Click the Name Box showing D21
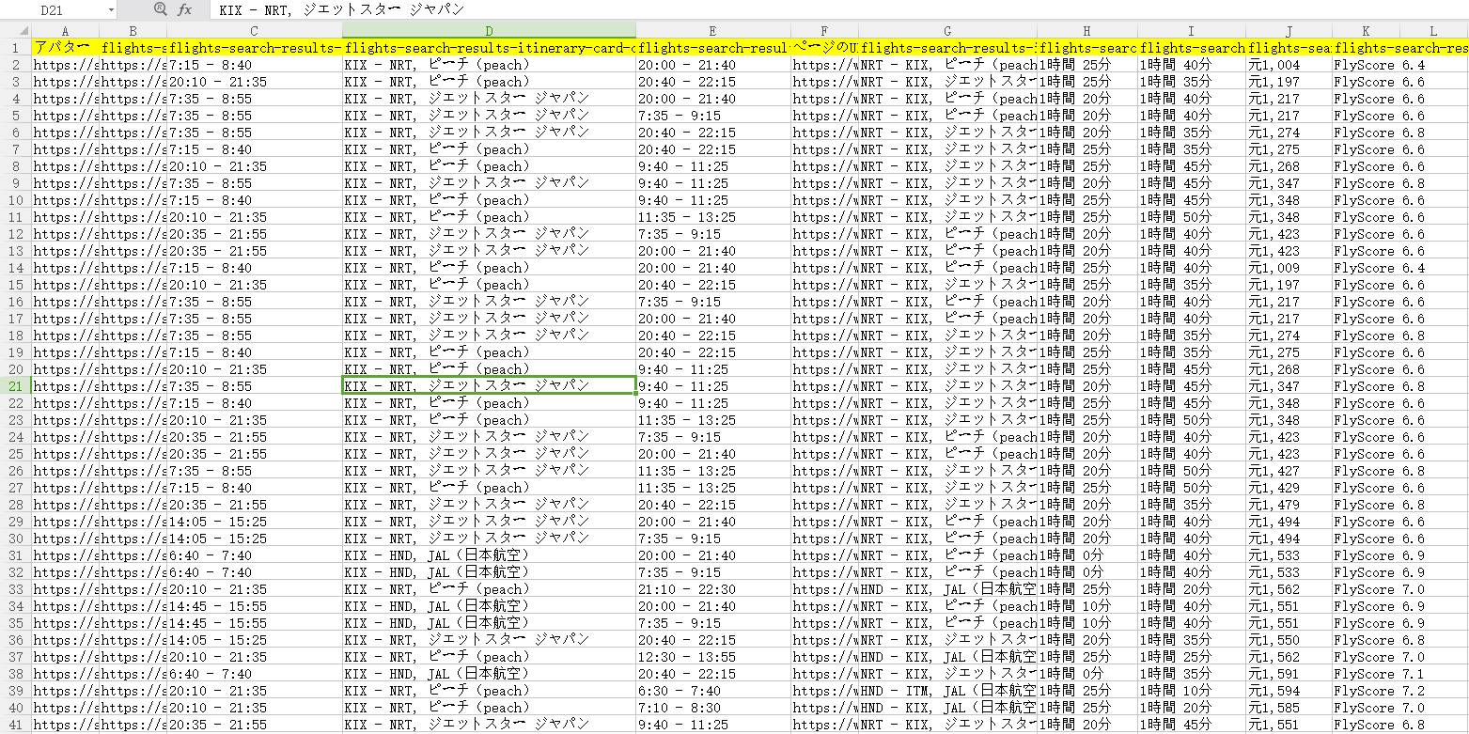This screenshot has width=1469, height=734. [56, 10]
